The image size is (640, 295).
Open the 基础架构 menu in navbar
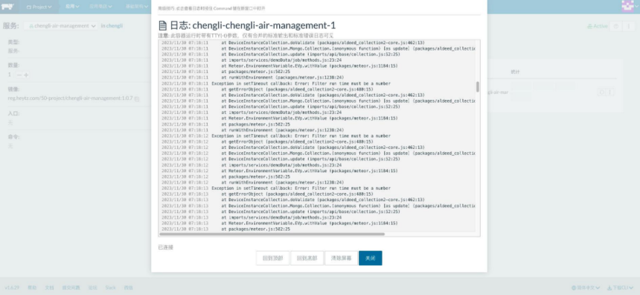(x=136, y=7)
